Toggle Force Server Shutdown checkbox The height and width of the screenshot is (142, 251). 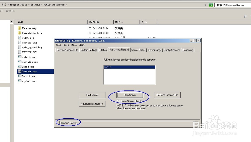[118, 101]
